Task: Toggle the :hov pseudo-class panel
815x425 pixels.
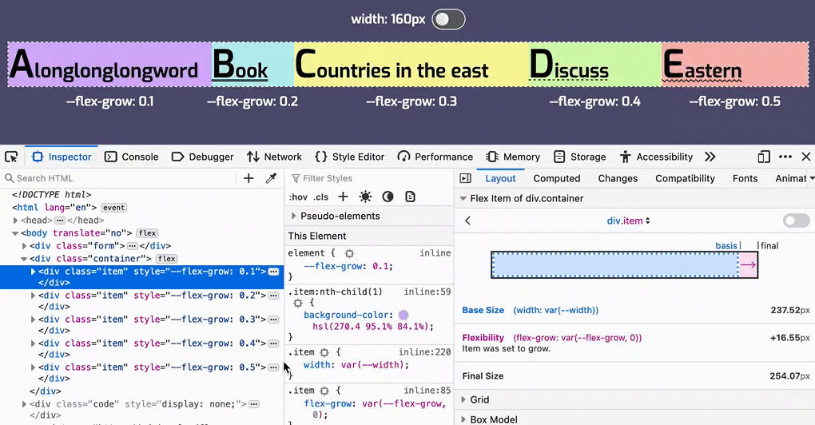Action: [x=298, y=197]
